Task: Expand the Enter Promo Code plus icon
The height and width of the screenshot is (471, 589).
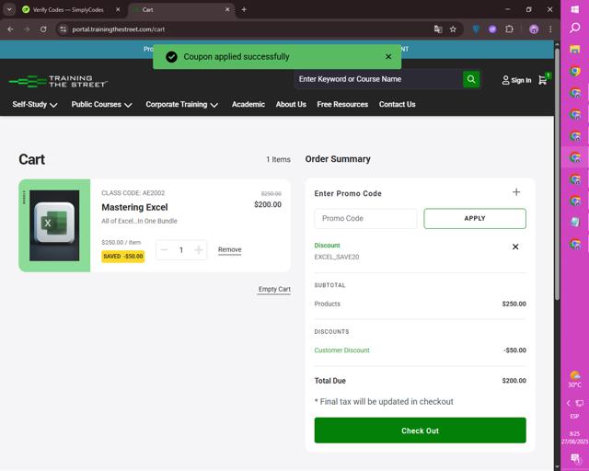Action: pyautogui.click(x=516, y=192)
